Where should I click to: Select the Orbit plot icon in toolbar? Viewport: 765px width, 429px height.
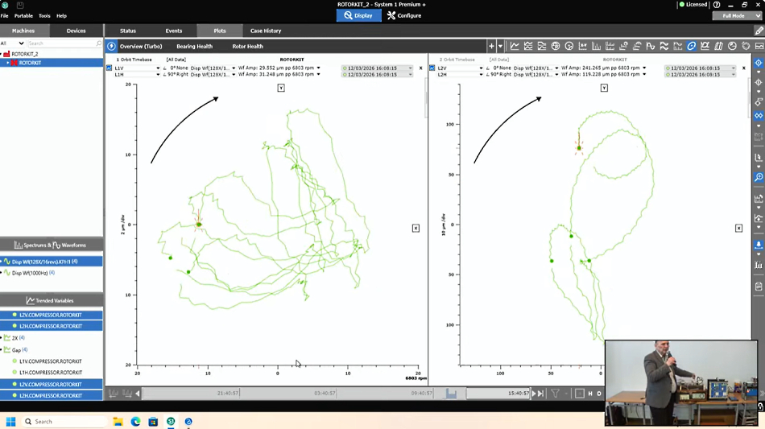[691, 47]
